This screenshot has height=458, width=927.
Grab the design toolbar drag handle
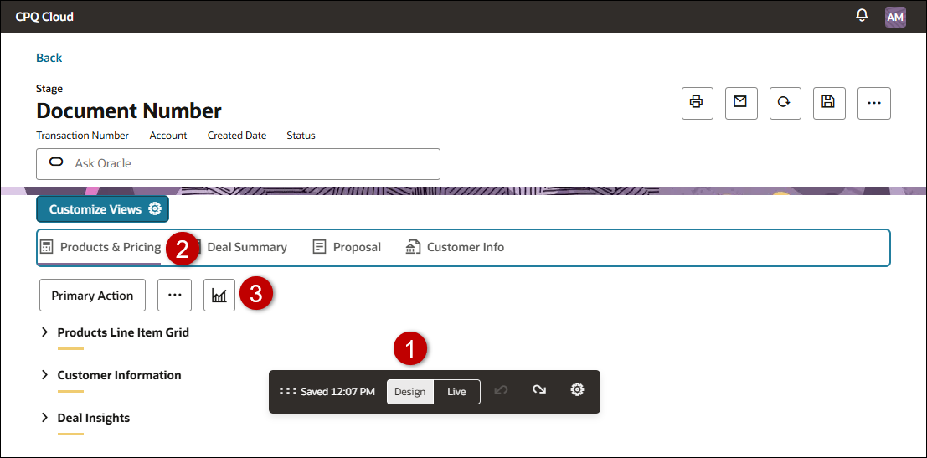click(x=288, y=391)
